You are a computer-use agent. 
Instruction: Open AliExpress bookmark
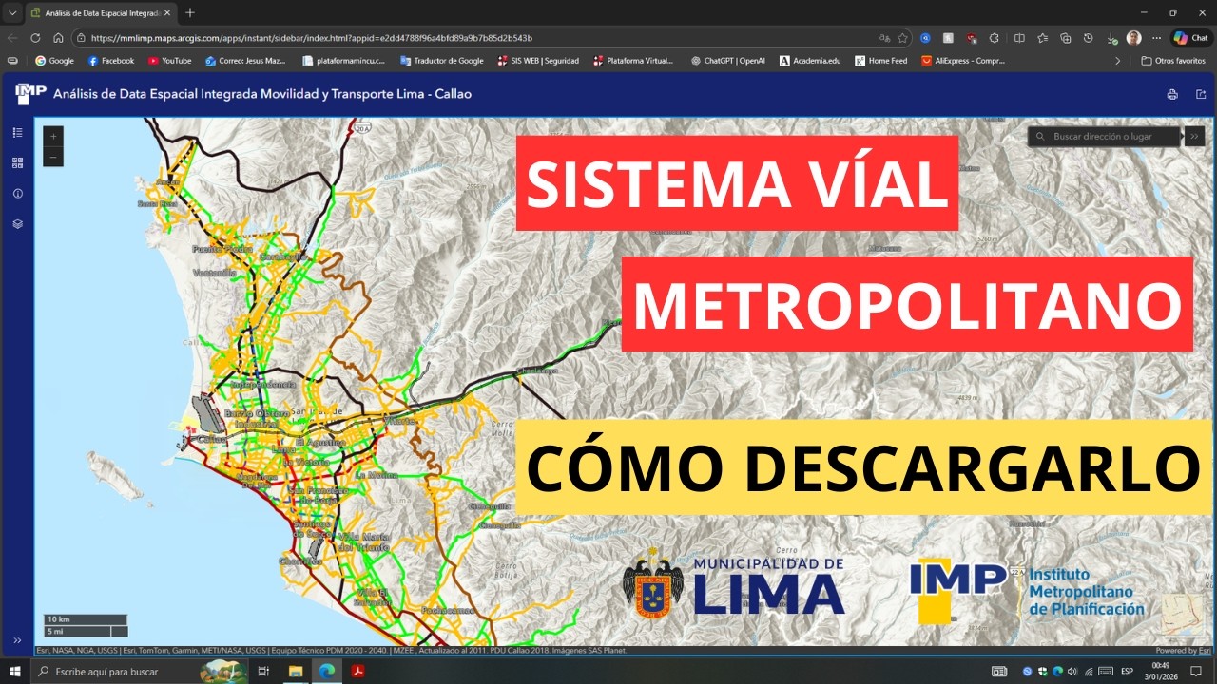coord(963,61)
